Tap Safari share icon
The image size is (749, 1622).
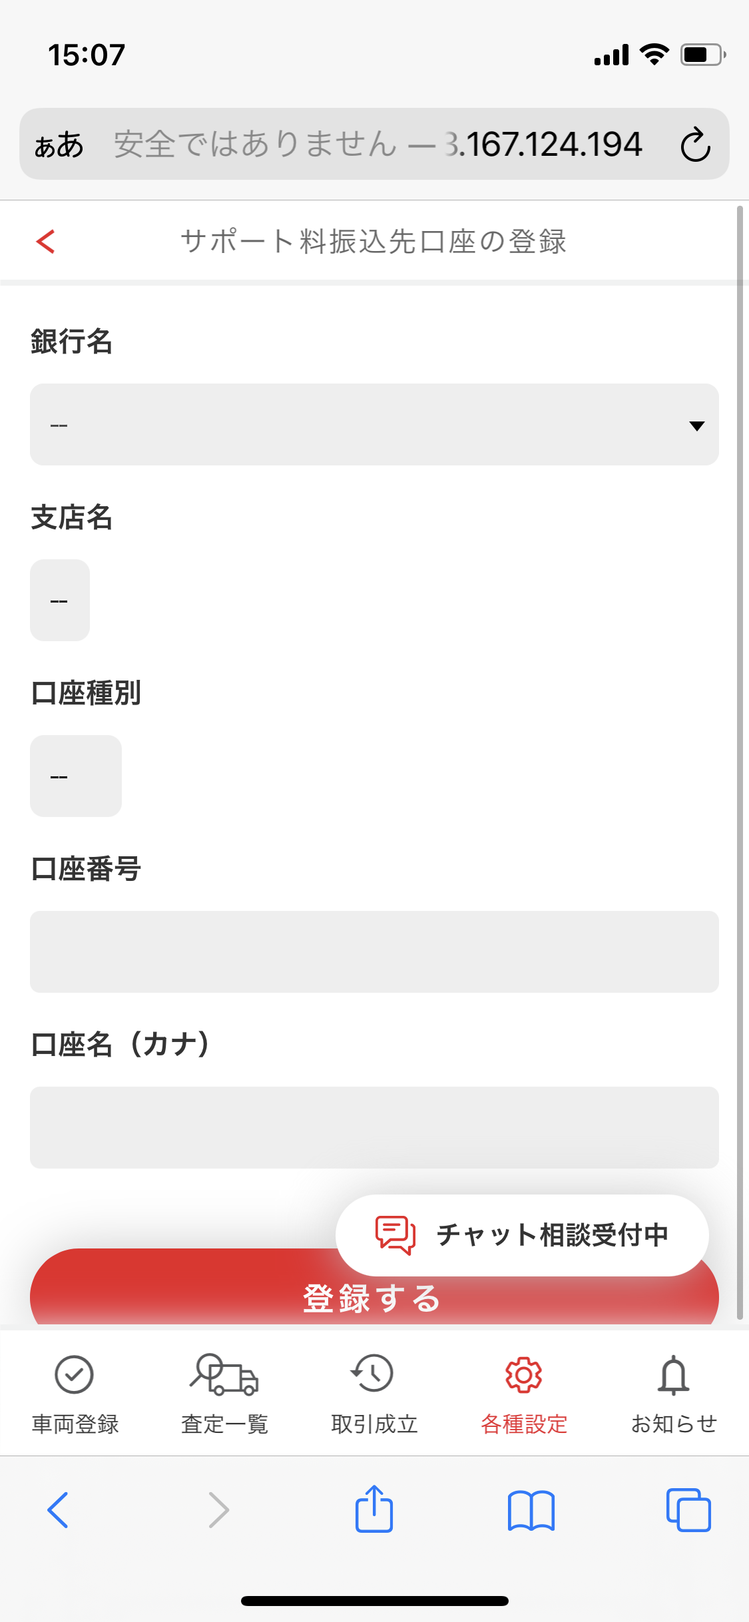pos(374,1509)
